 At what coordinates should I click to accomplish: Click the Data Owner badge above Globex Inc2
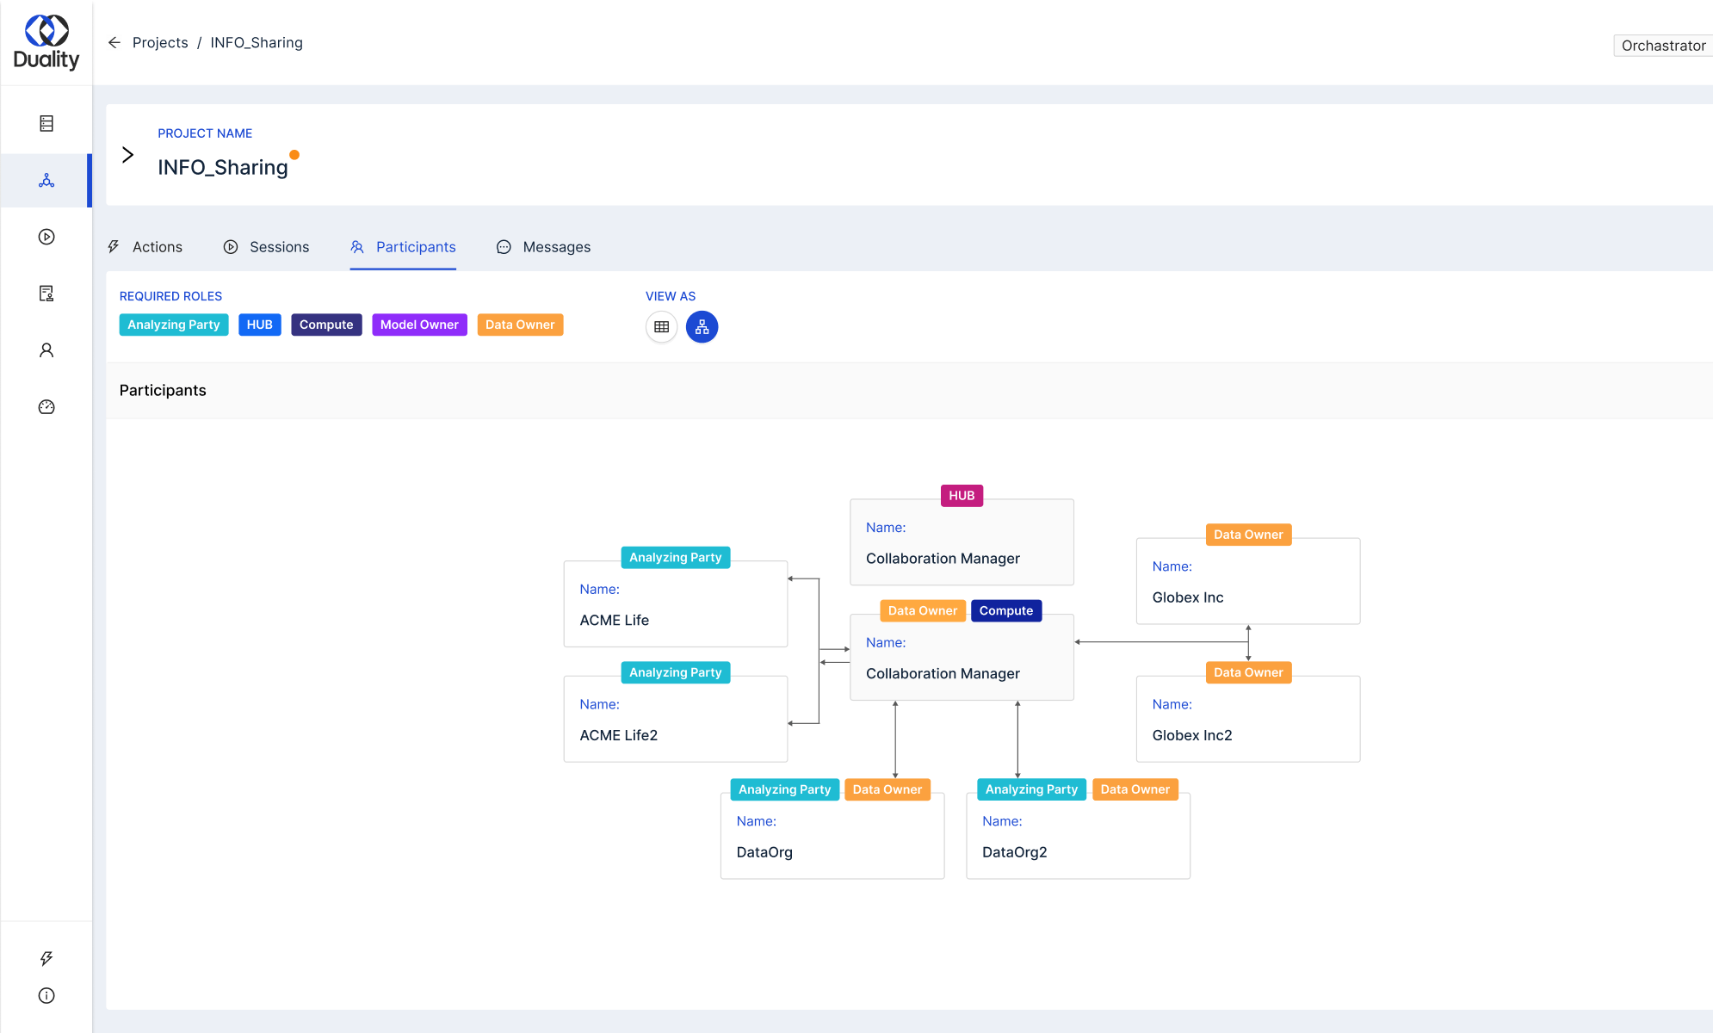pos(1248,672)
